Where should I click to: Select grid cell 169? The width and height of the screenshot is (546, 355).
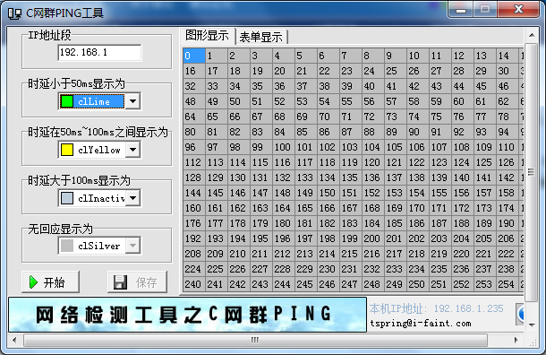(396, 208)
